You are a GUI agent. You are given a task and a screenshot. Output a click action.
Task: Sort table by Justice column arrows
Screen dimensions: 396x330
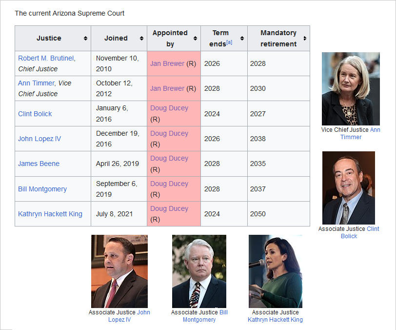point(85,39)
